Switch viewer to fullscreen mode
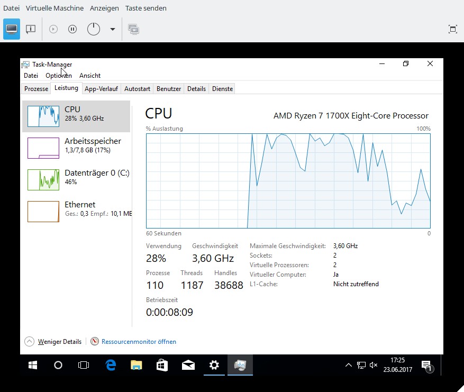Viewport: 464px width, 392px height. 452,29
